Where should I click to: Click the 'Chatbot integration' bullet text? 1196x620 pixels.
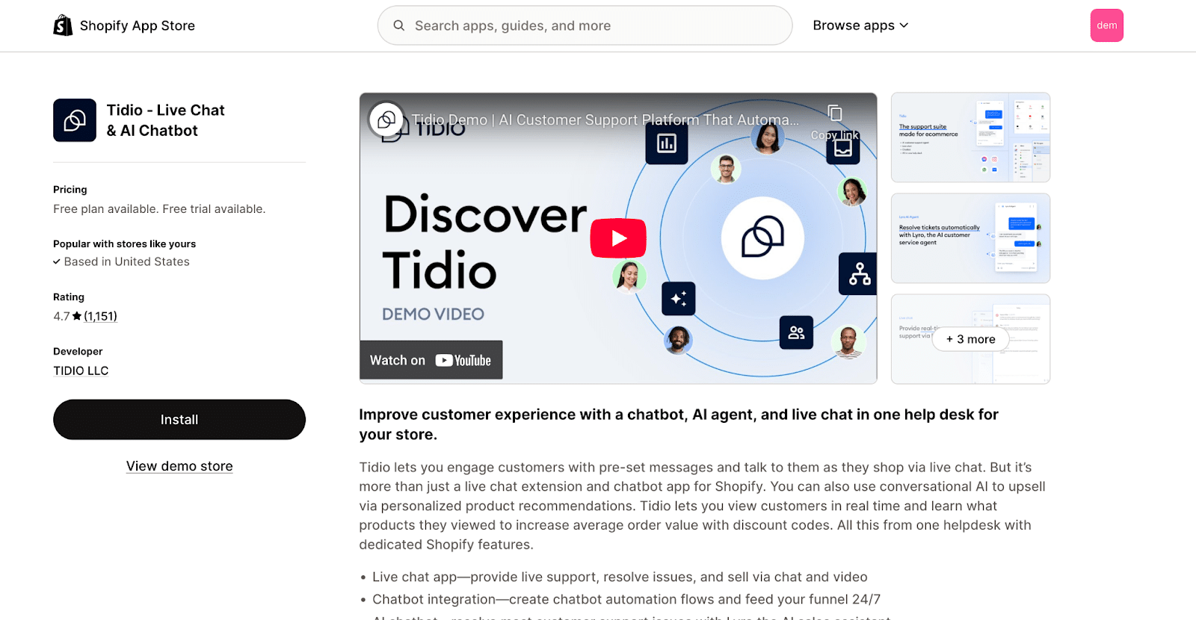point(626,599)
